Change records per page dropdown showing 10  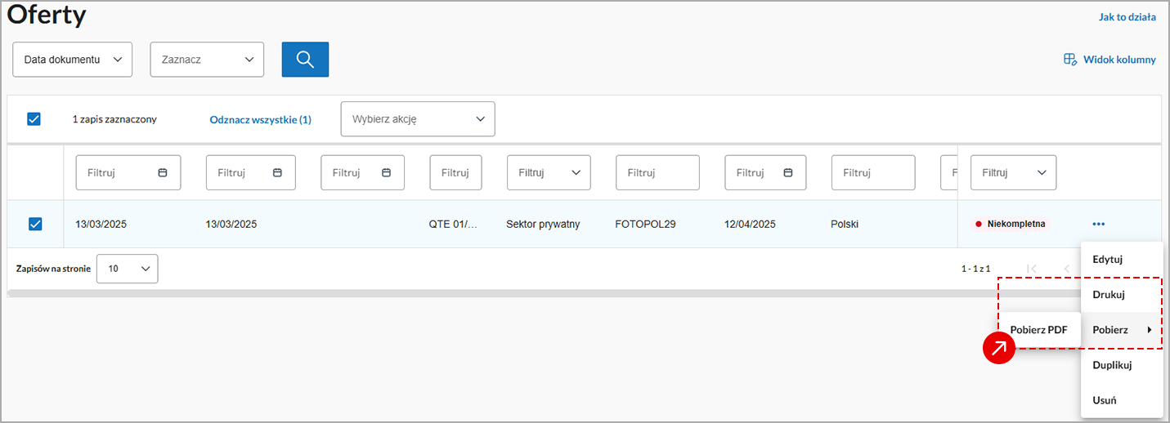(128, 269)
